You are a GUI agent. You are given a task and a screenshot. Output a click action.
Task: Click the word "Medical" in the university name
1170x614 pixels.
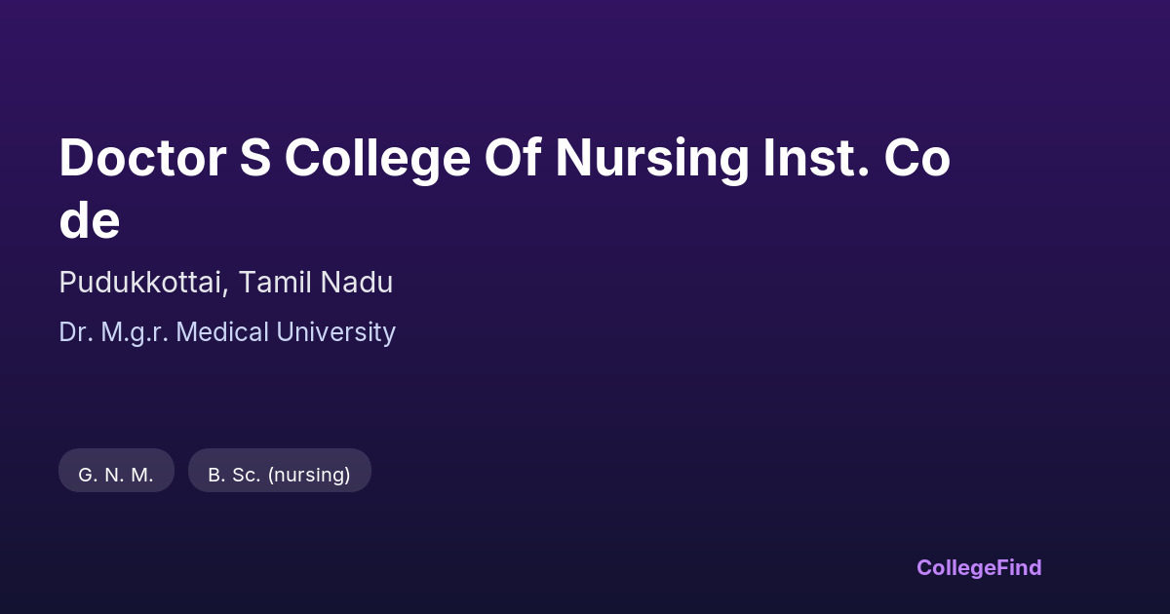click(223, 332)
